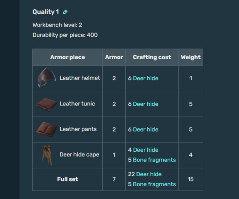The image size is (239, 199).
Task: Click the Leather helmet name text
Action: click(80, 78)
